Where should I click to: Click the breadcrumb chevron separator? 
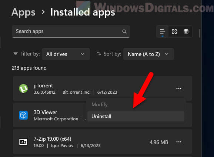pos(43,12)
